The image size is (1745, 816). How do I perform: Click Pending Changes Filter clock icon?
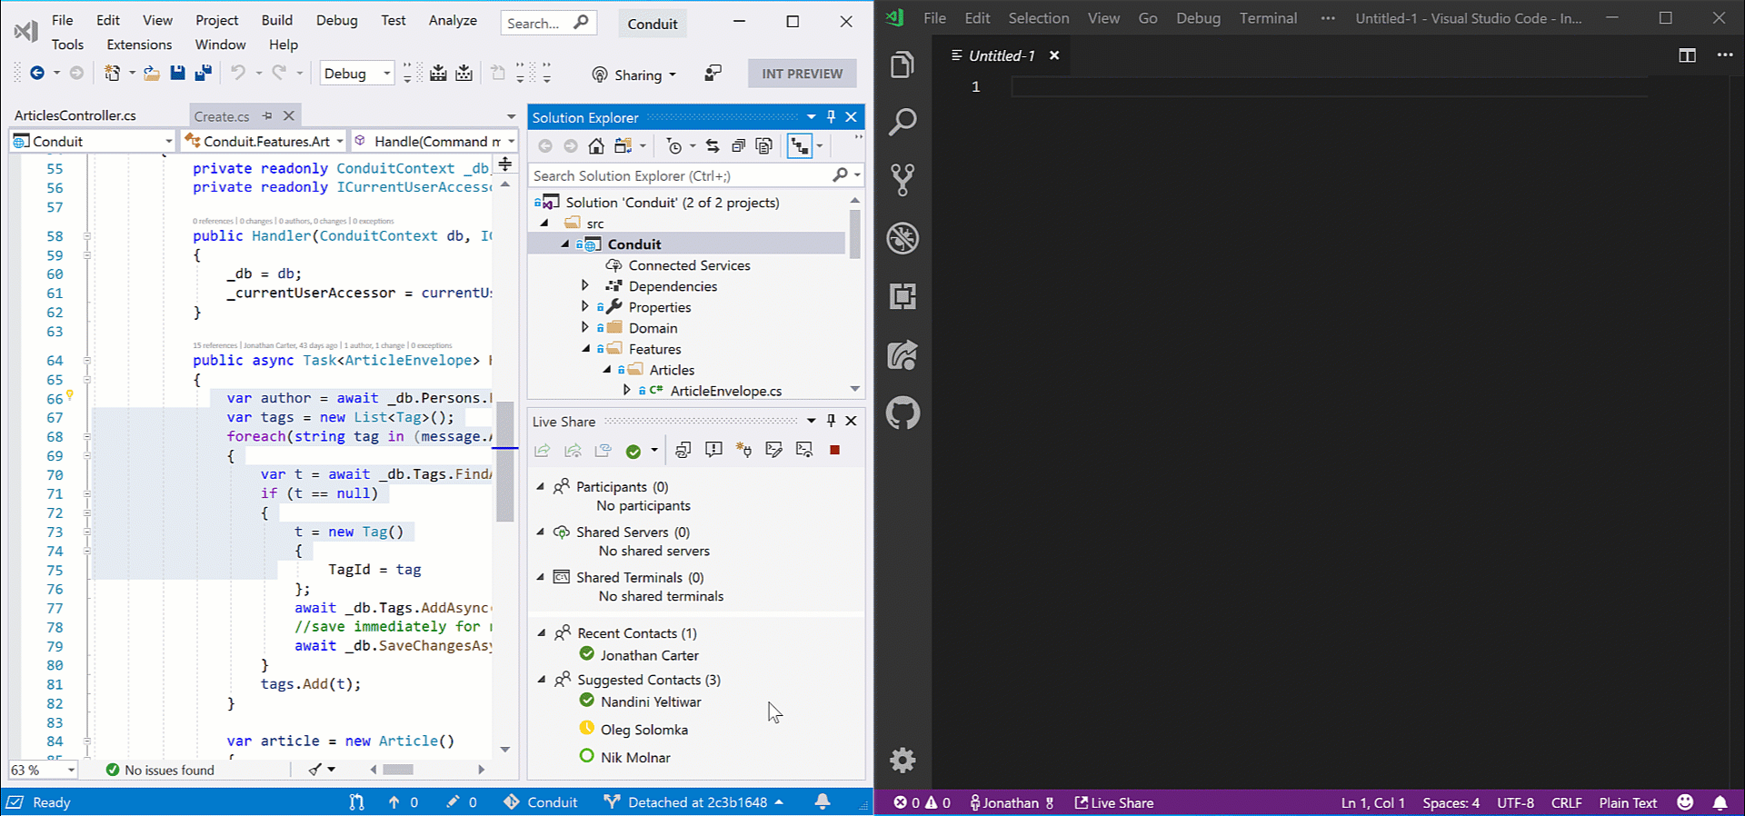pos(673,146)
